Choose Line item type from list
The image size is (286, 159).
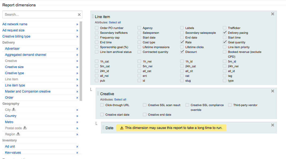pos(15,85)
